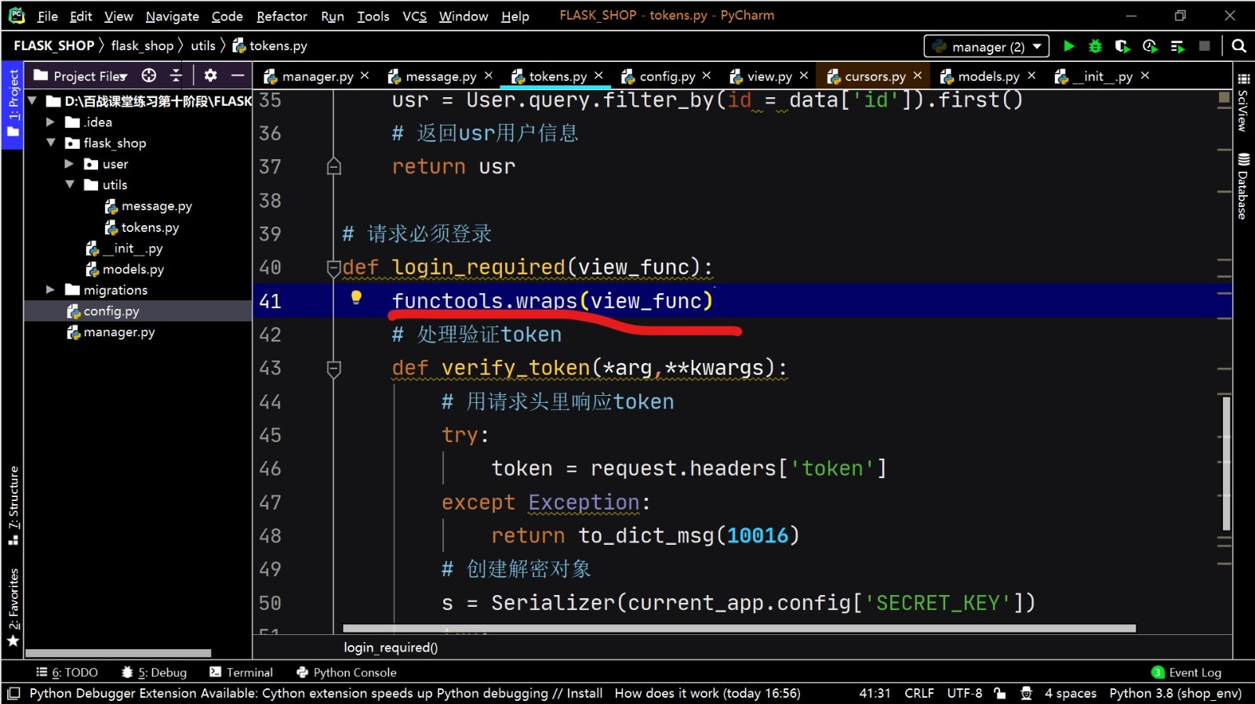Click Python 3.8 (shop_env) interpreter
This screenshot has height=704, width=1255.
pos(1175,693)
